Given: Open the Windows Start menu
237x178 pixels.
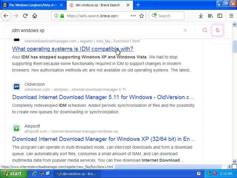Looking at the screenshot, I should pyautogui.click(x=14, y=174).
